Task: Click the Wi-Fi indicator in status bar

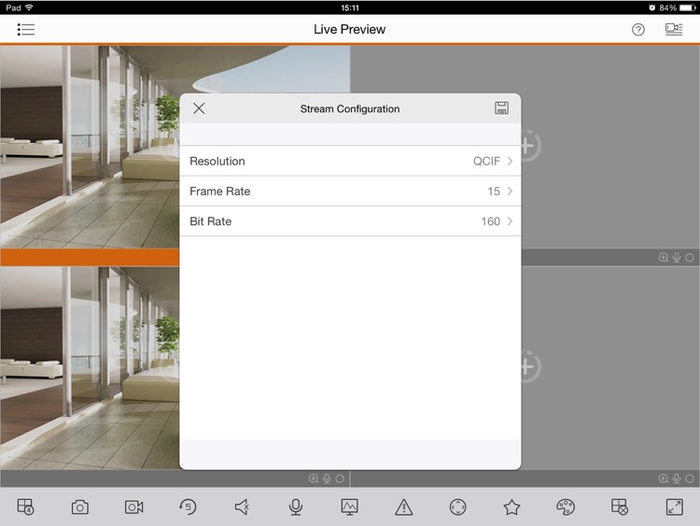Action: pos(29,7)
